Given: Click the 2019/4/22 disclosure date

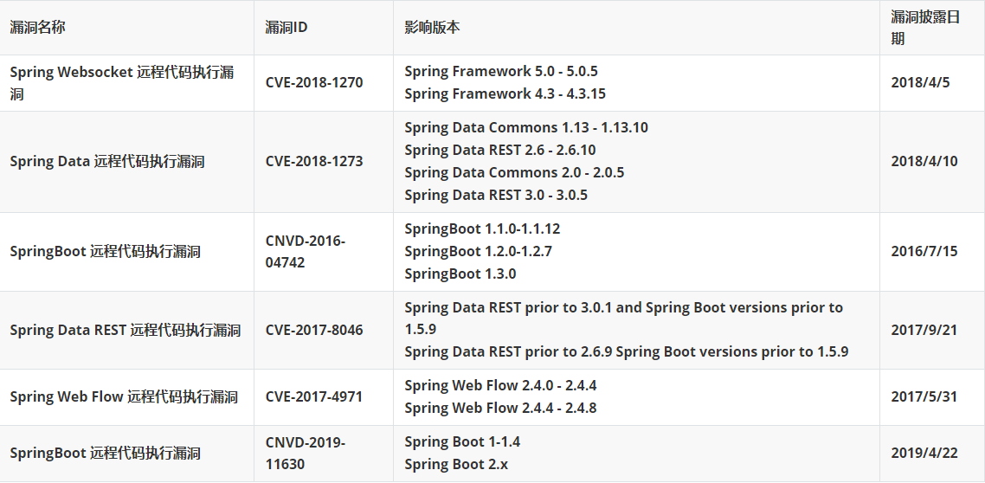Looking at the screenshot, I should (924, 454).
